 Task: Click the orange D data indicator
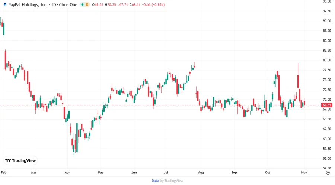tap(87, 4)
